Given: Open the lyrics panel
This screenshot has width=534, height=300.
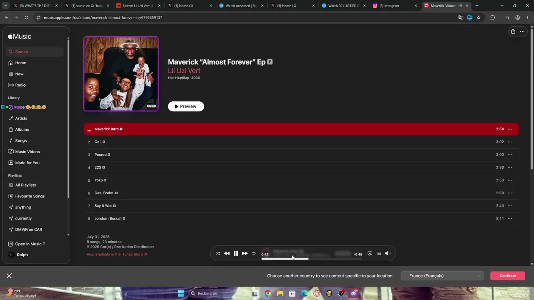Looking at the screenshot, I should [x=370, y=253].
